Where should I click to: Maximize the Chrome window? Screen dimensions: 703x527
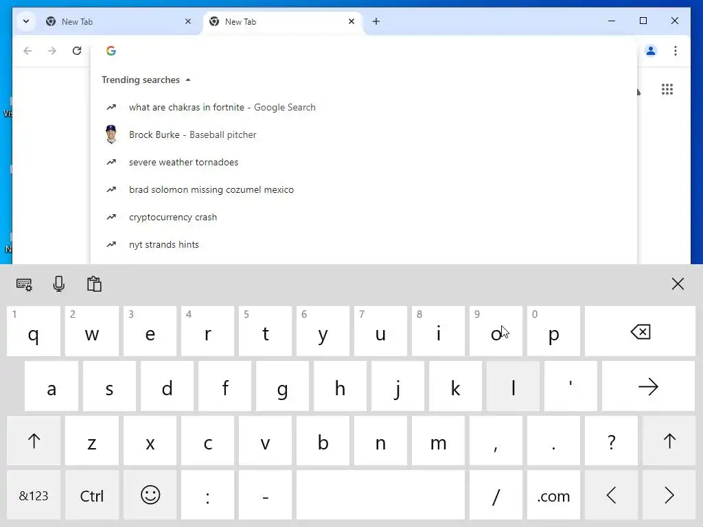[643, 21]
